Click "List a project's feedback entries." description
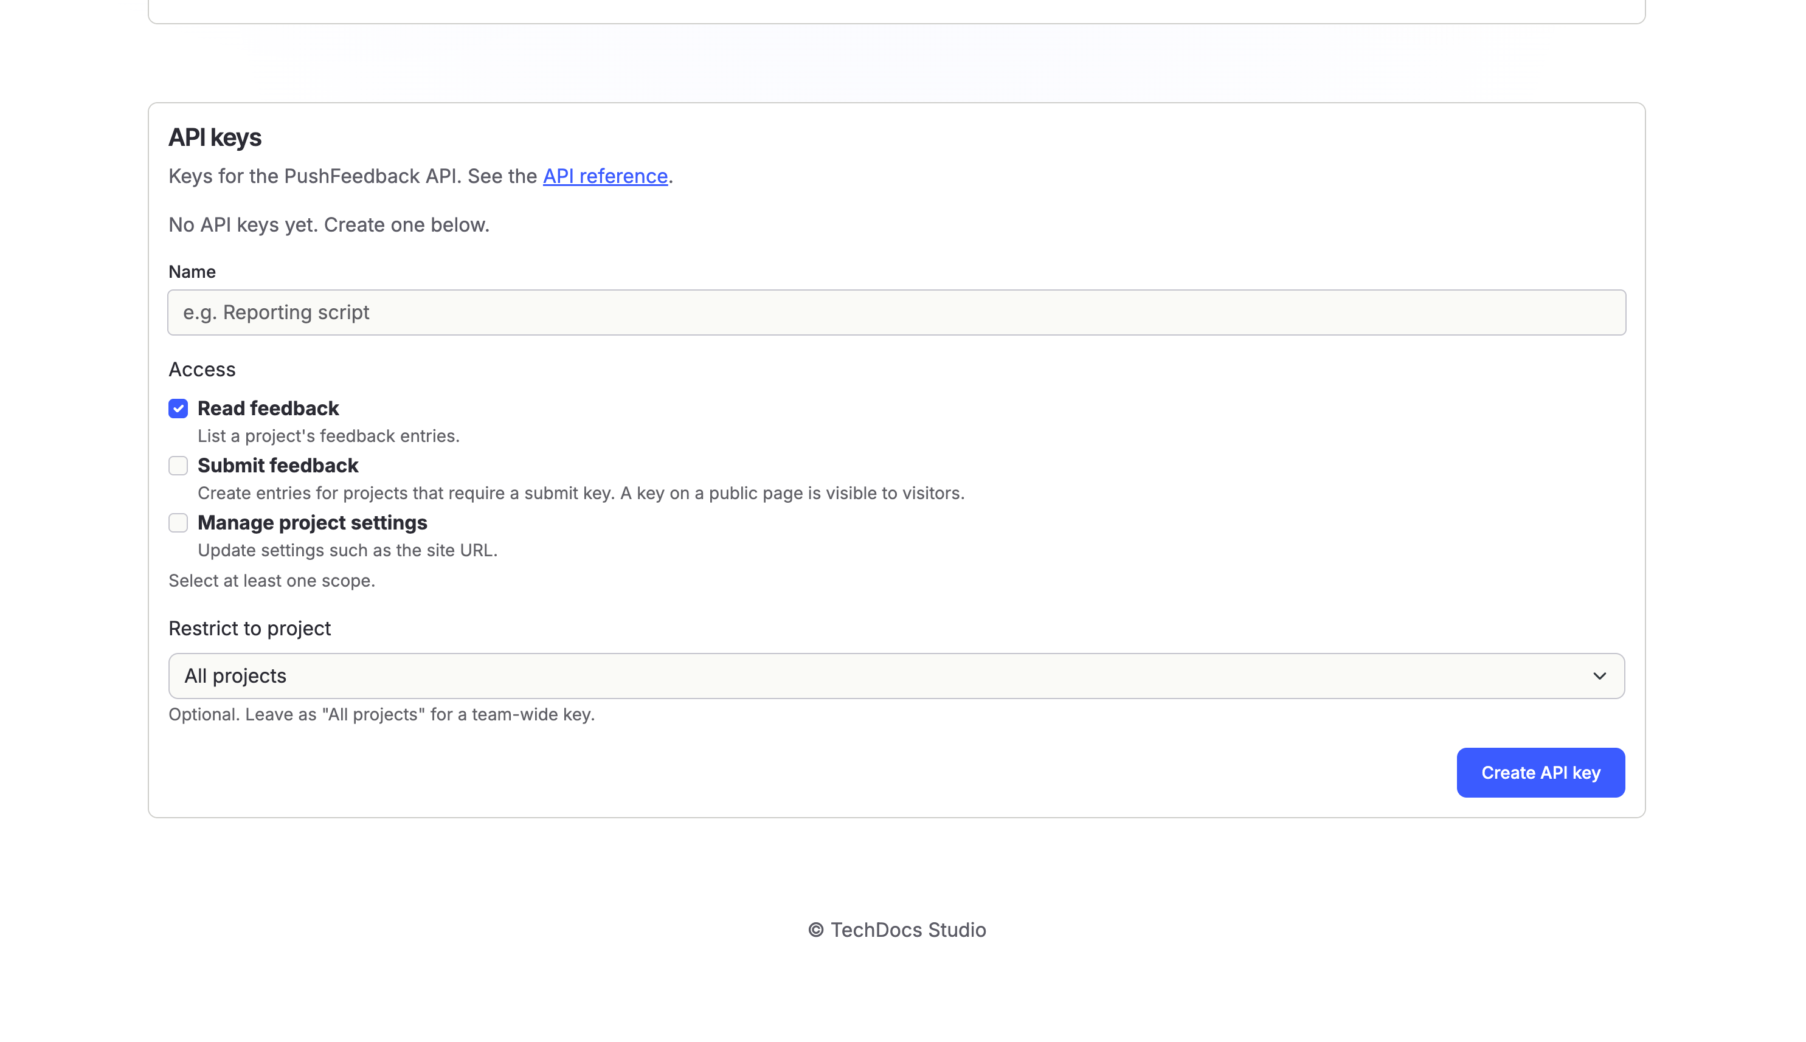1806x1042 pixels. [x=328, y=436]
